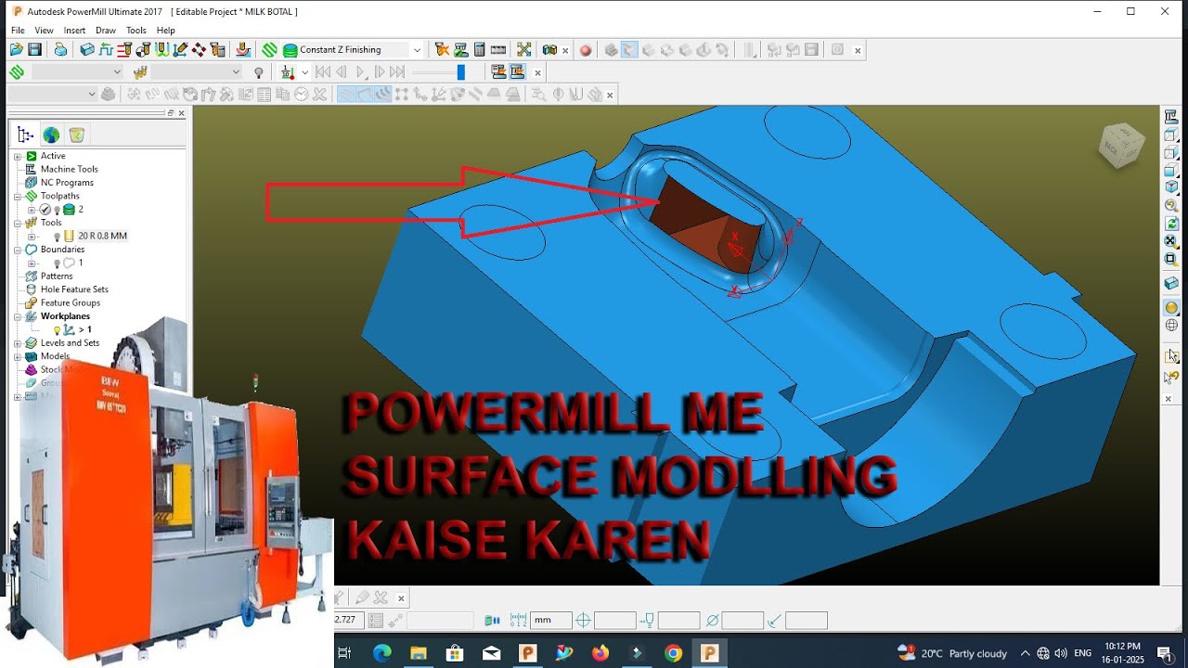The width and height of the screenshot is (1188, 668).
Task: Open the File menu
Action: 18,31
